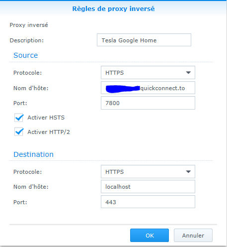Click the Destination hostname field with localhost
The width and height of the screenshot is (227, 247).
(x=148, y=187)
